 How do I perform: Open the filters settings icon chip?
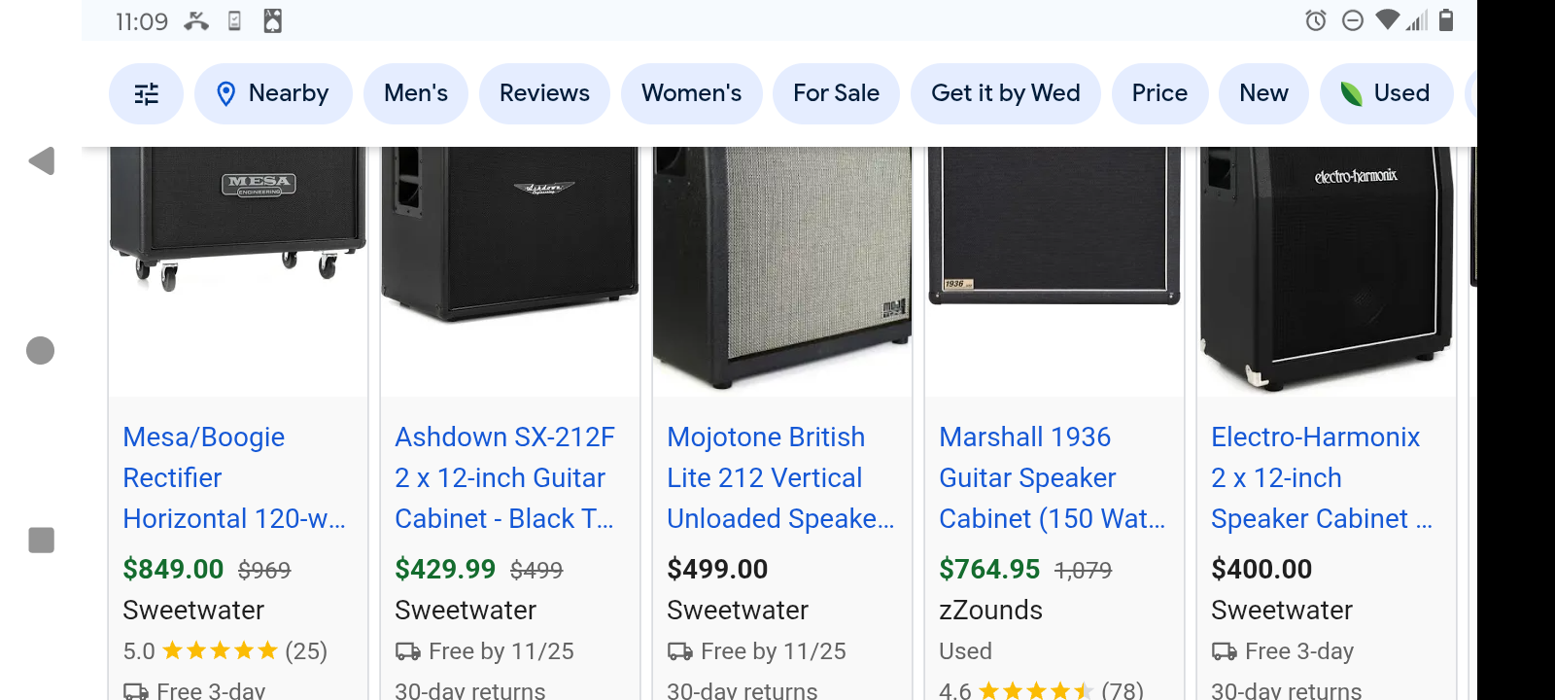pos(146,94)
